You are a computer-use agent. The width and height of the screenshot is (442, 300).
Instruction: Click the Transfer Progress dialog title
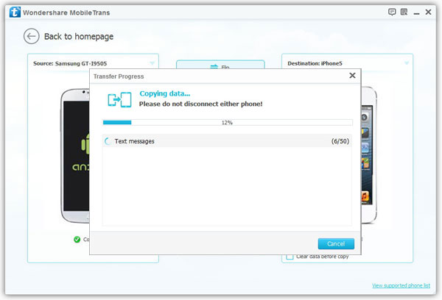tap(119, 76)
